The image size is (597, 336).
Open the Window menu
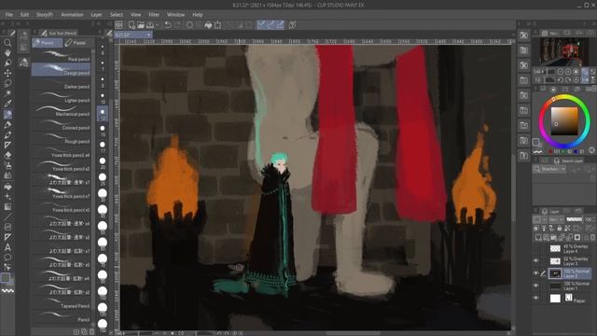(176, 15)
